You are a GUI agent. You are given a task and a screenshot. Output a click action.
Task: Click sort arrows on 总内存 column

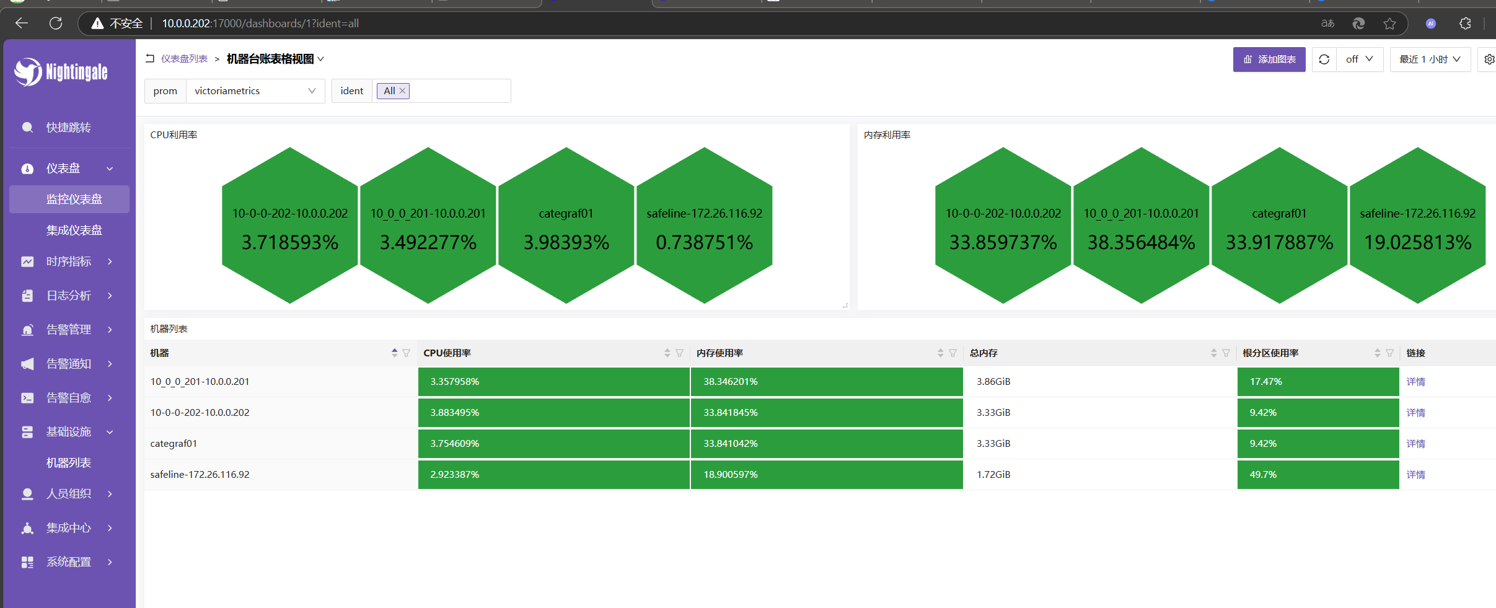pos(1213,353)
